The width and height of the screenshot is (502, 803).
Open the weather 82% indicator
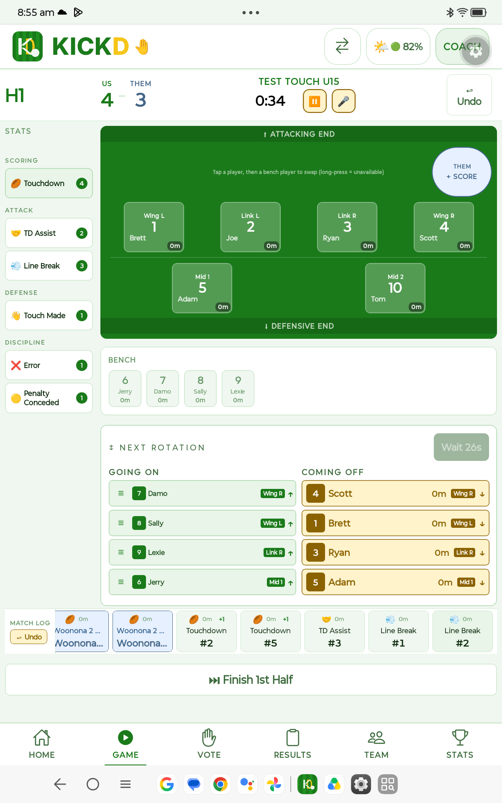click(x=398, y=46)
